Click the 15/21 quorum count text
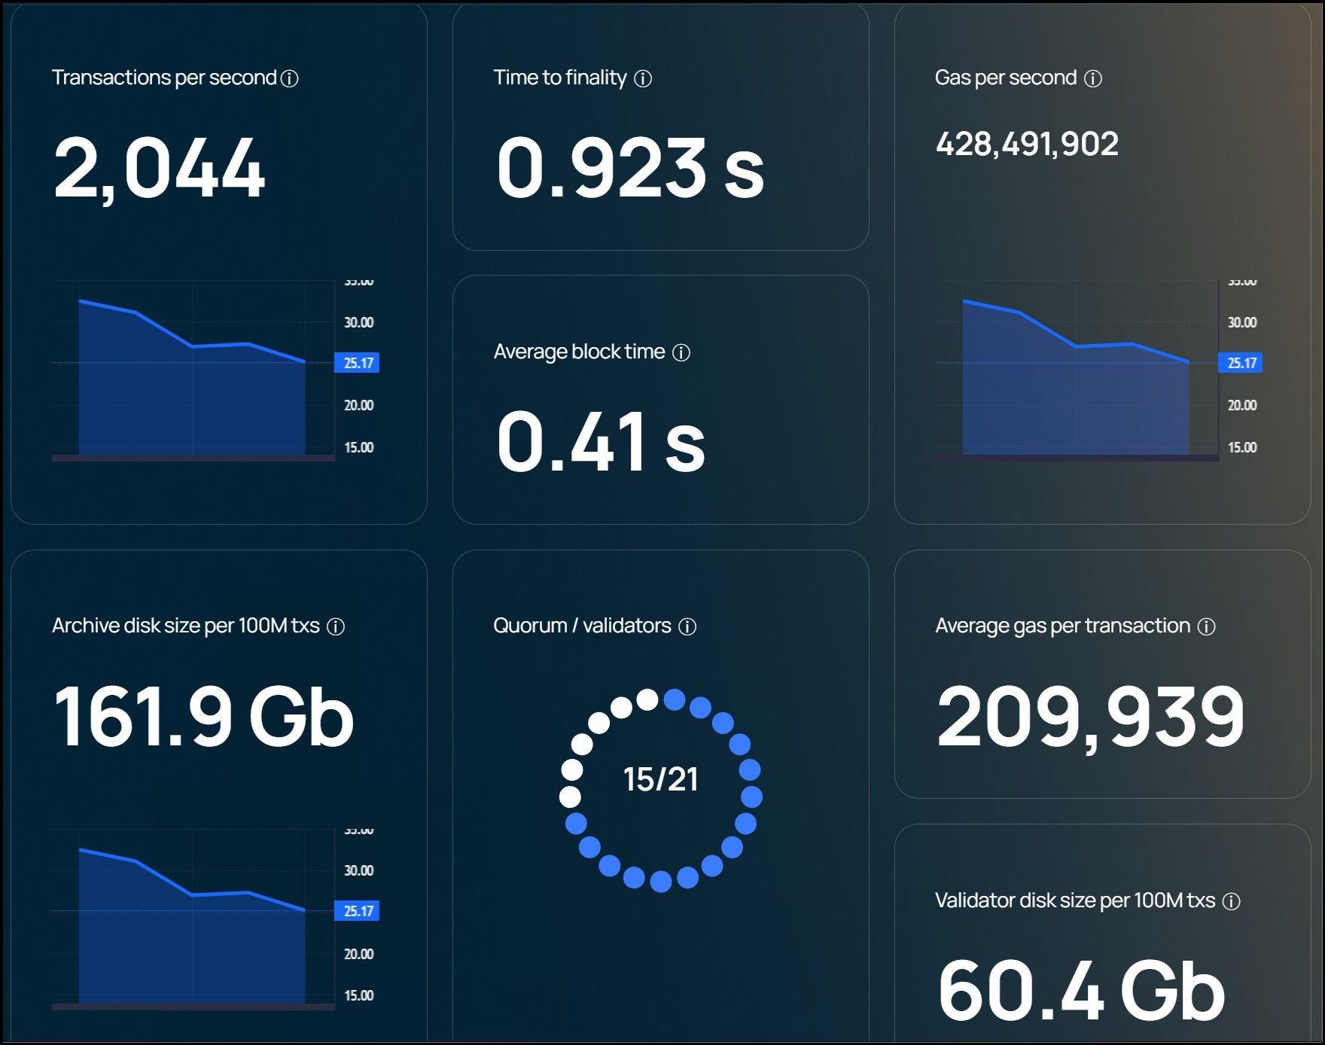The image size is (1325, 1045). coord(660,779)
